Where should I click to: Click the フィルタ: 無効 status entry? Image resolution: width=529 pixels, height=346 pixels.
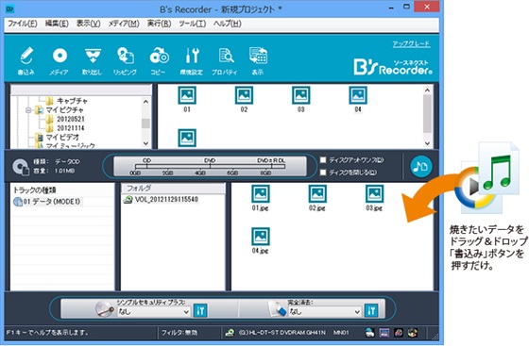(179, 333)
